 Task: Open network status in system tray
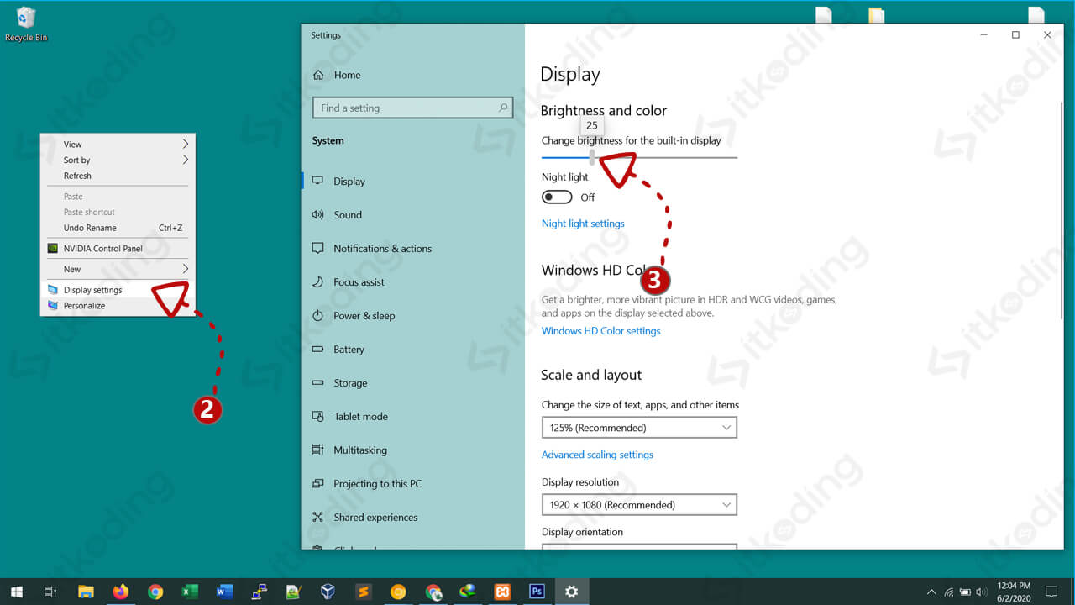click(x=949, y=592)
